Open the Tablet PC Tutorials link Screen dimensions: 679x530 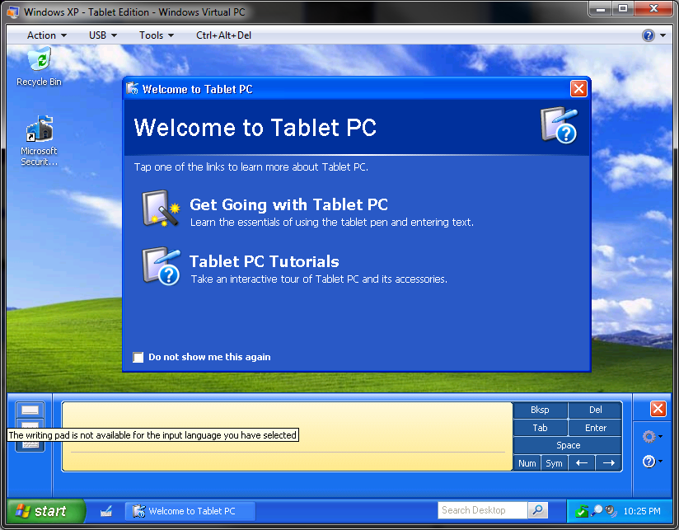[265, 261]
